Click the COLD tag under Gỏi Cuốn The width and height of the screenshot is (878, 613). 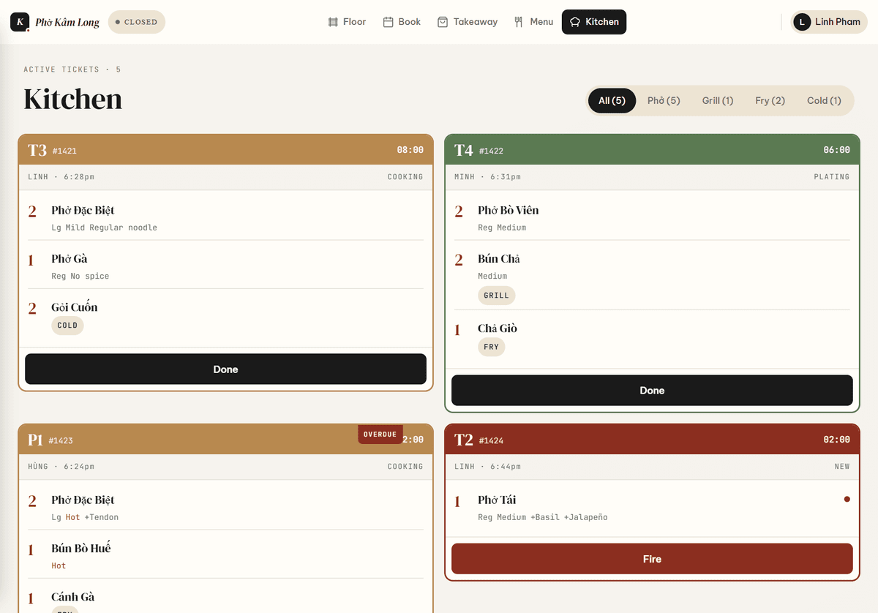pyautogui.click(x=67, y=326)
